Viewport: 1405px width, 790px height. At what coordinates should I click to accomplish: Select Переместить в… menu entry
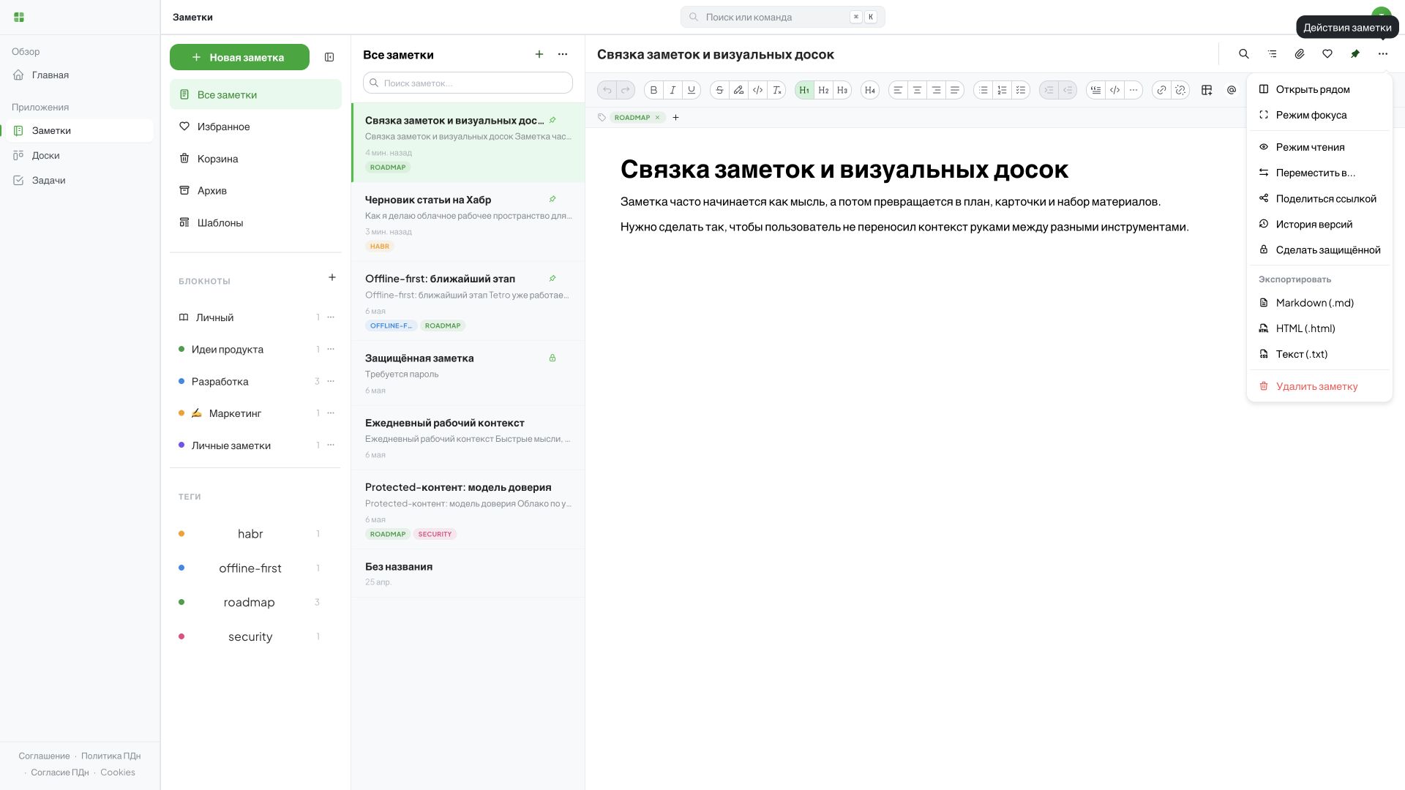pyautogui.click(x=1319, y=173)
